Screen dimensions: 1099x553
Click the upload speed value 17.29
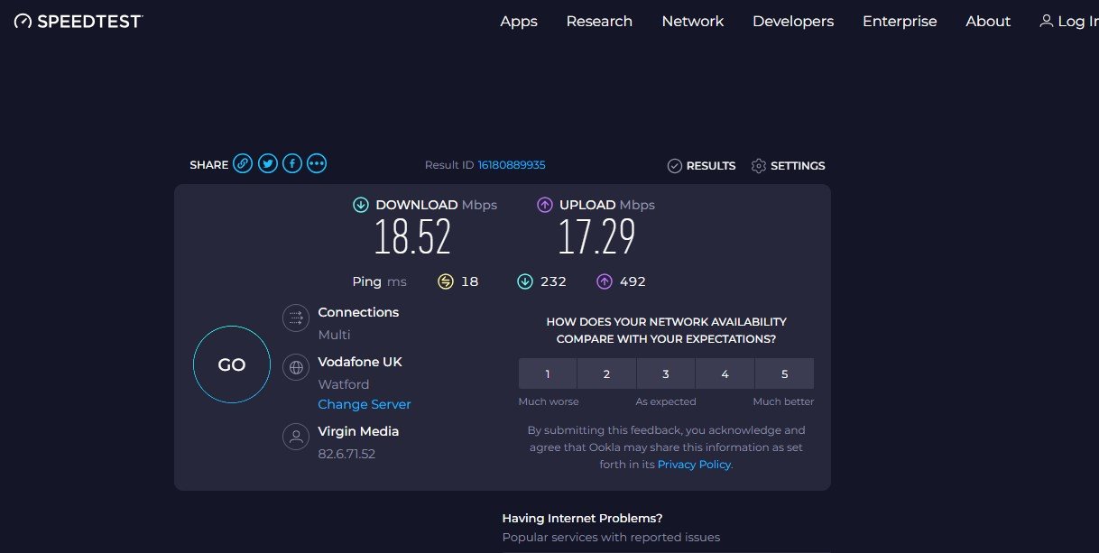(596, 238)
